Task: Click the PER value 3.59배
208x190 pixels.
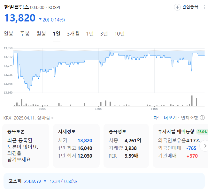Action: pos(131,156)
